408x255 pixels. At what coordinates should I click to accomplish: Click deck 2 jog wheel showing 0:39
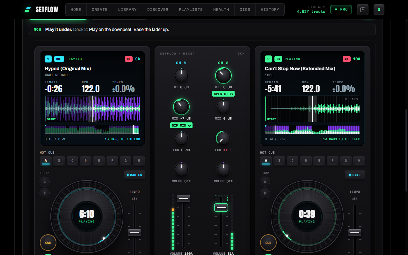click(307, 216)
